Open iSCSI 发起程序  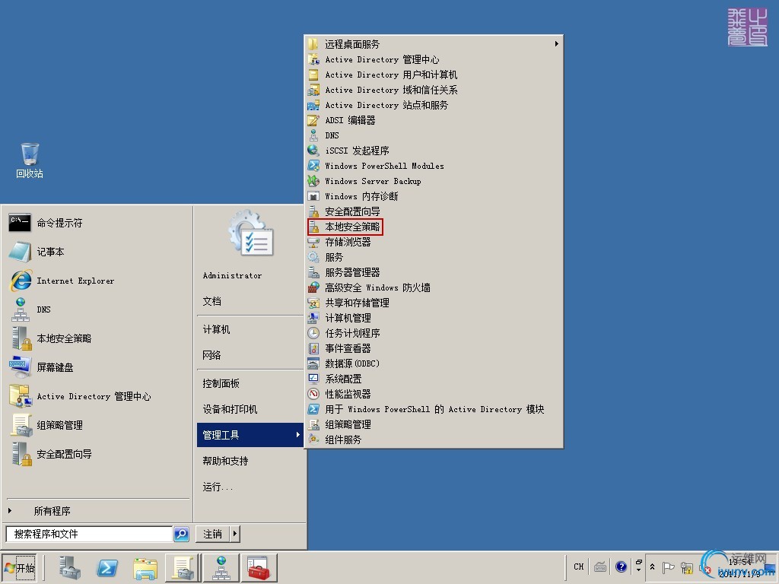click(x=434, y=151)
